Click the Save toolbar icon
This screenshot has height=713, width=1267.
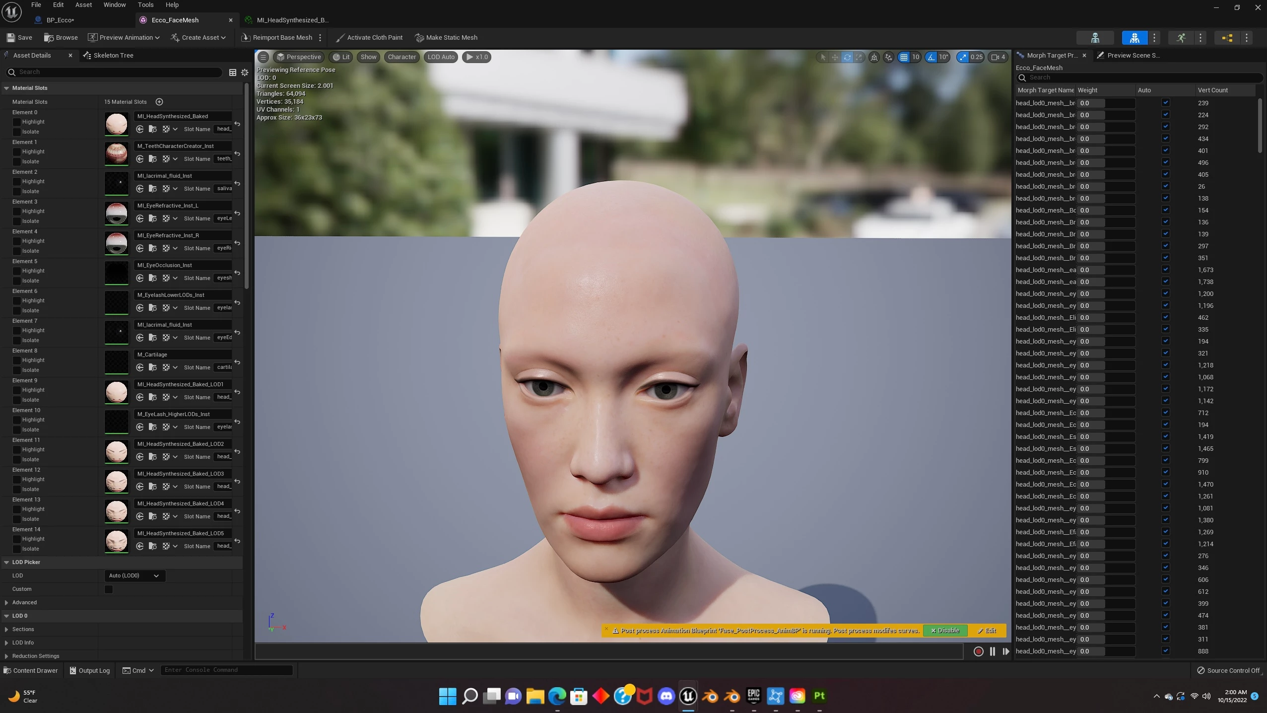click(11, 38)
